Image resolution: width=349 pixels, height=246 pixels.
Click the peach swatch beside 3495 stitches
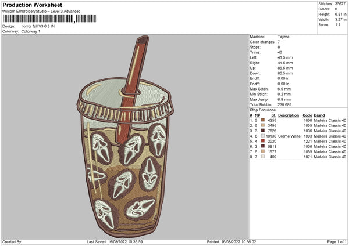pyautogui.click(x=263, y=125)
